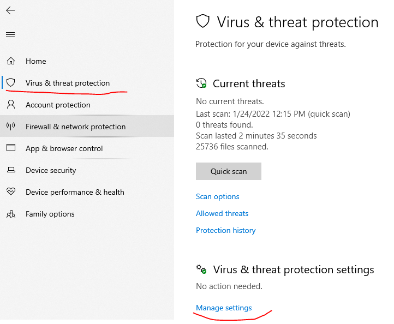Click the App & browser window icon
The image size is (394, 324).
(x=11, y=148)
